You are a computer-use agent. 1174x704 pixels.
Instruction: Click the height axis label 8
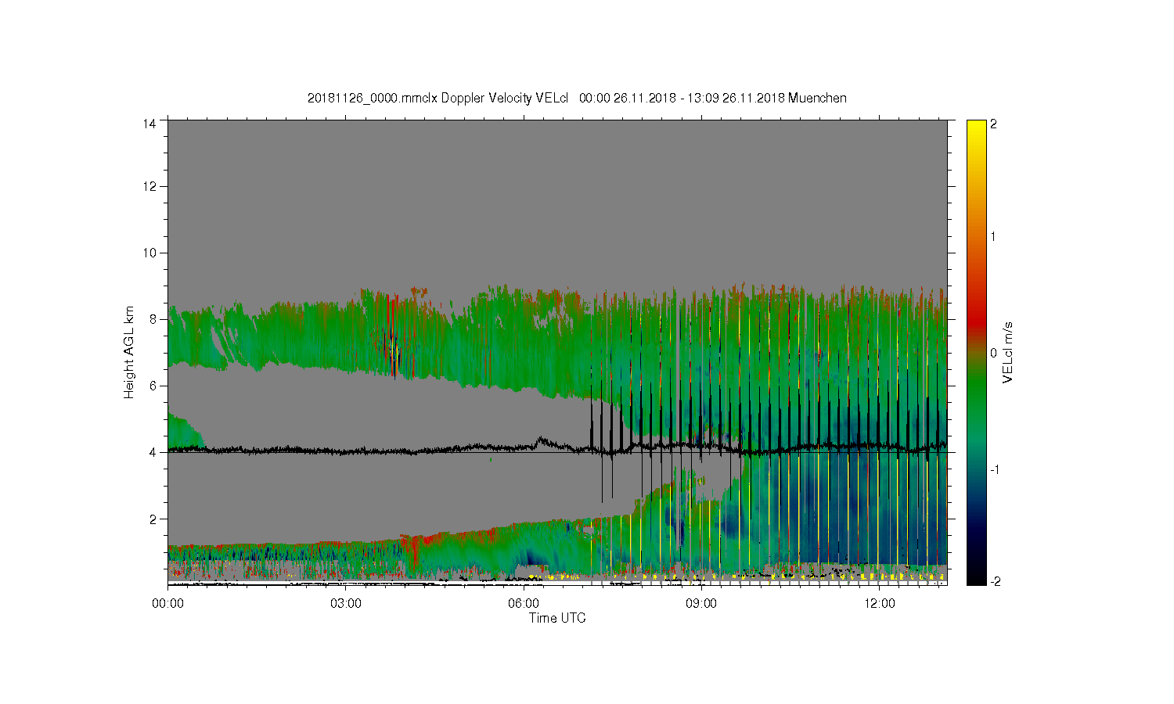point(153,319)
